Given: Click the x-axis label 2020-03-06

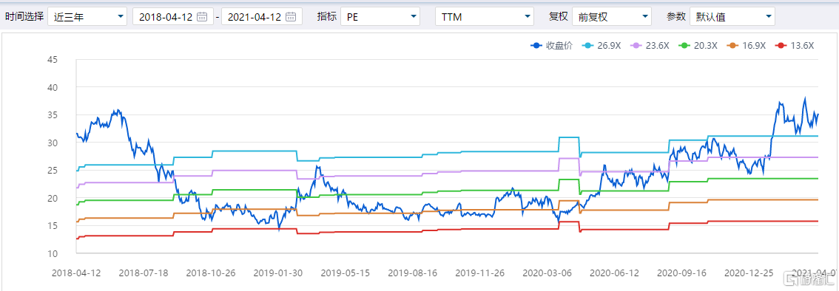Looking at the screenshot, I should (x=547, y=273).
